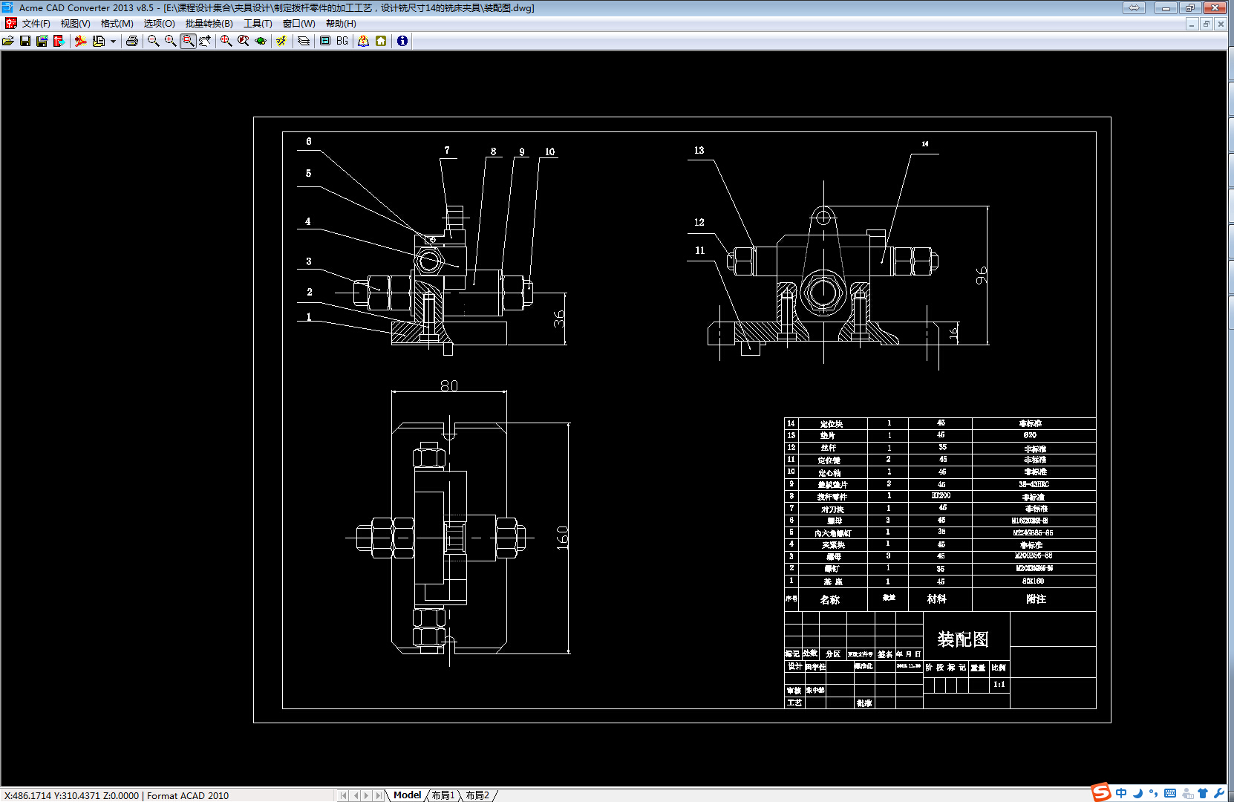Switch to the Model tab
This screenshot has width=1234, height=802.
tap(407, 795)
